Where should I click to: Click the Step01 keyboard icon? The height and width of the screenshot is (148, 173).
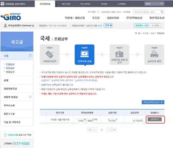coord(50,54)
